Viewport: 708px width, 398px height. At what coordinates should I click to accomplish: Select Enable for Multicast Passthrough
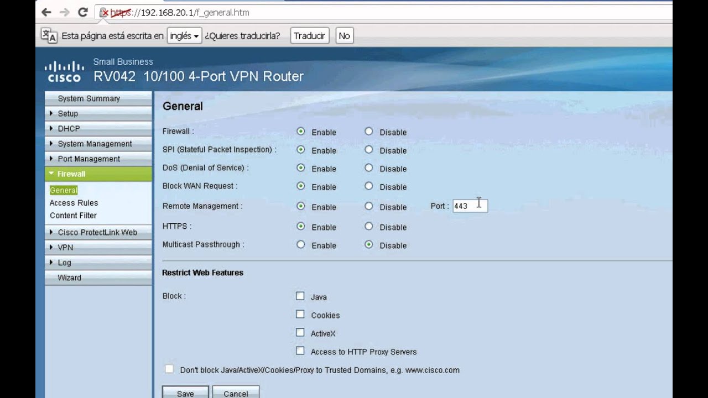coord(301,244)
